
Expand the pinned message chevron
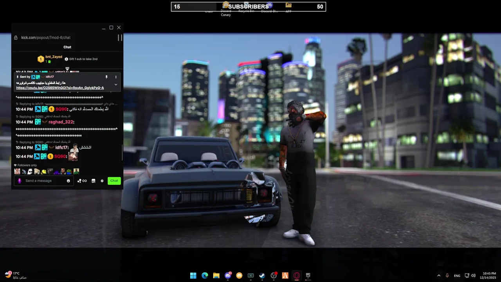pos(116,85)
